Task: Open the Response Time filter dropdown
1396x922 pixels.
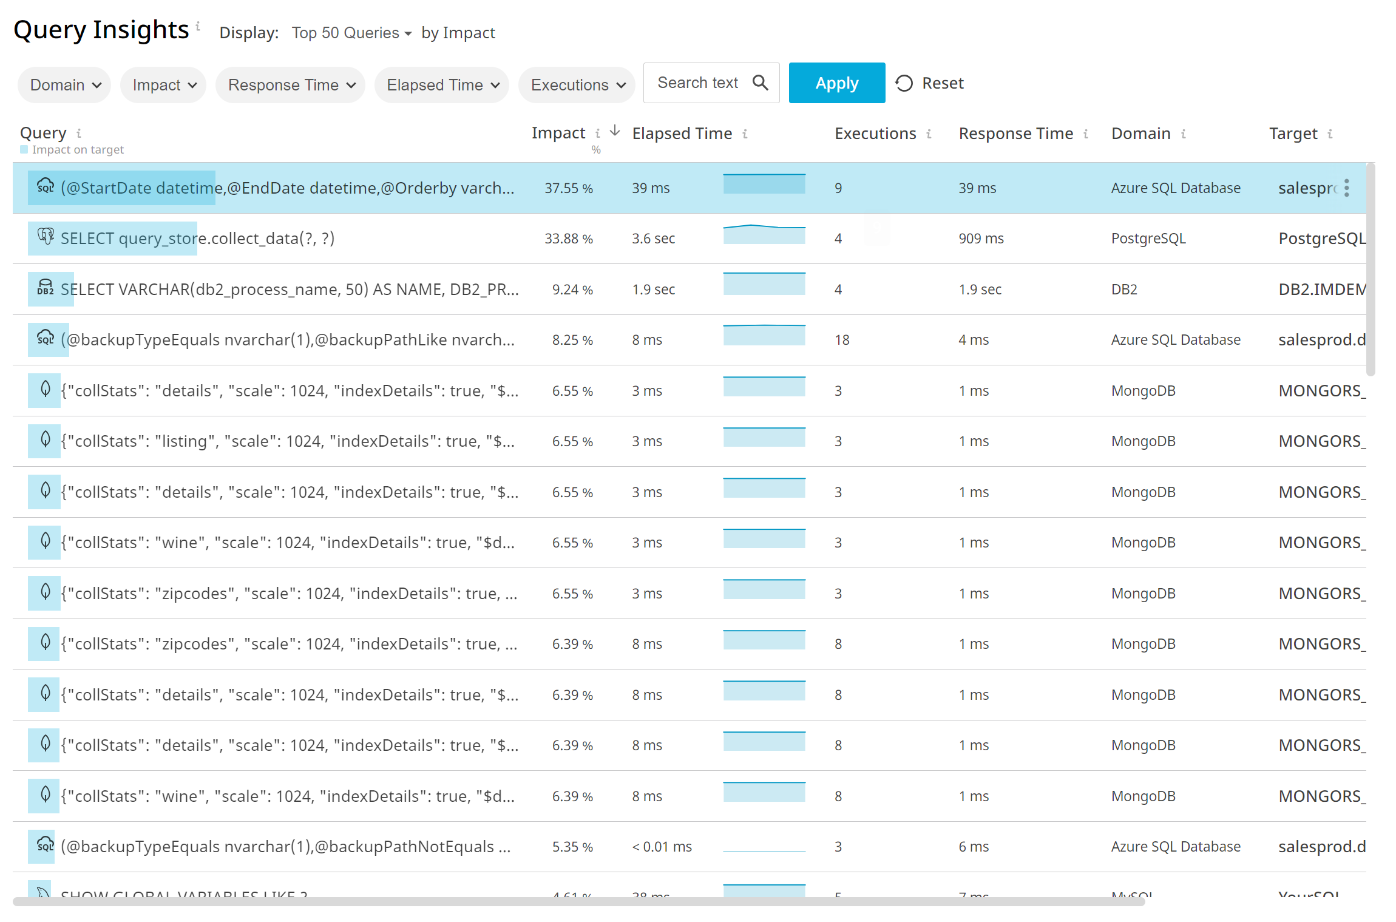Action: tap(291, 85)
